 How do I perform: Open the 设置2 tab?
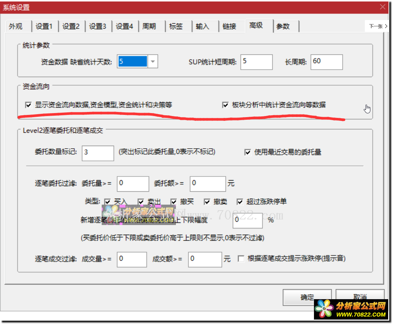[x=72, y=26]
